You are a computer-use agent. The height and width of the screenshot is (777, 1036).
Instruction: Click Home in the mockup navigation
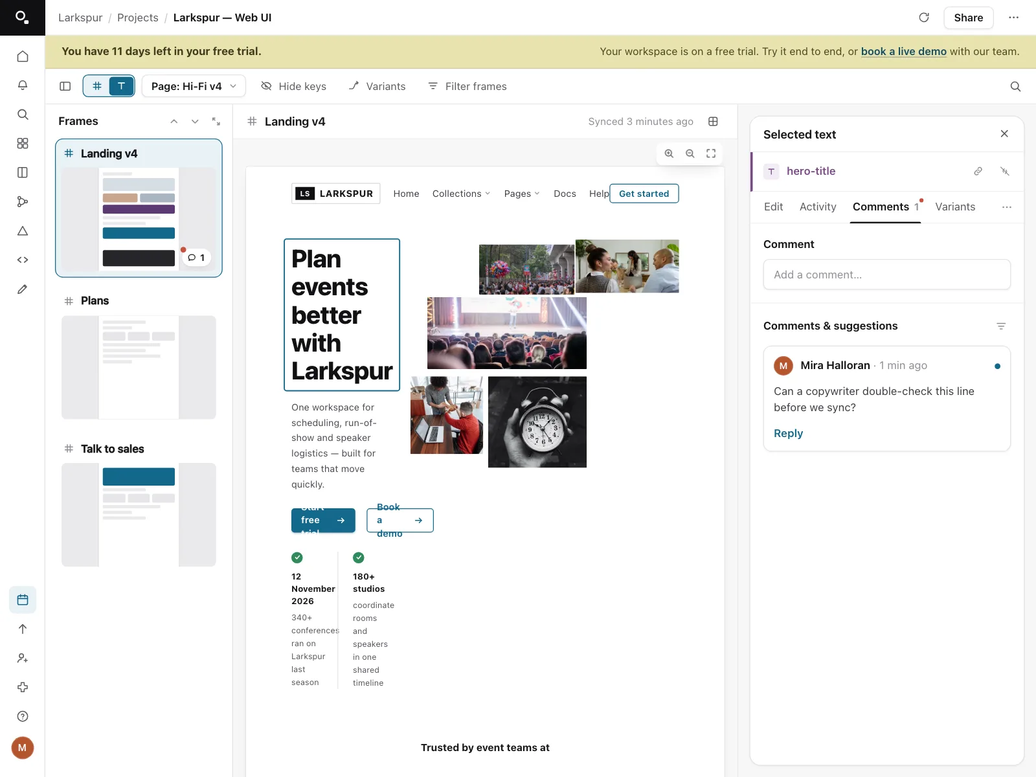(406, 194)
